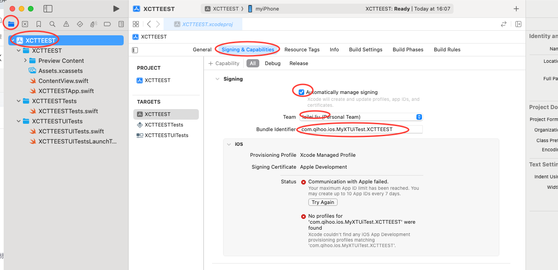Click the add Capability button
Image resolution: width=558 pixels, height=270 pixels.
click(224, 63)
